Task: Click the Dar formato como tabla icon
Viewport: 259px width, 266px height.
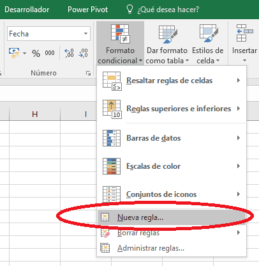Action: (168, 34)
